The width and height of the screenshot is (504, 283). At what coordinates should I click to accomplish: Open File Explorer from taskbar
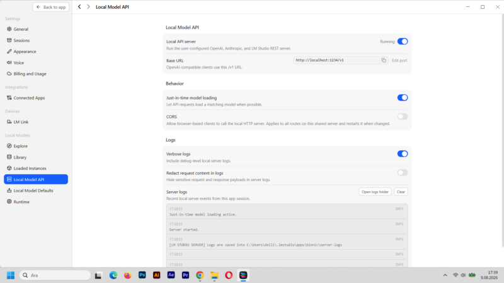point(214,275)
